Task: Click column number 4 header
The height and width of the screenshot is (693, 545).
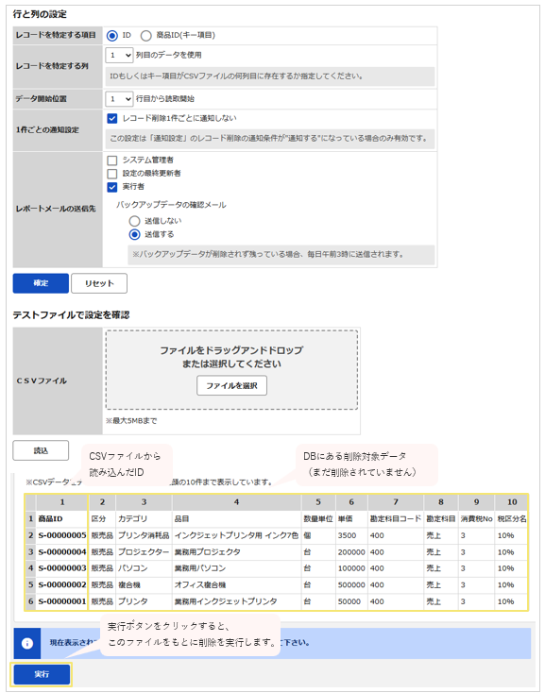Action: (236, 502)
